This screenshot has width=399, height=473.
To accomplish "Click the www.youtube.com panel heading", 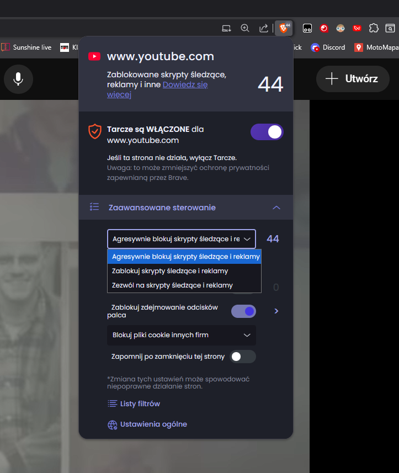I will [x=161, y=56].
